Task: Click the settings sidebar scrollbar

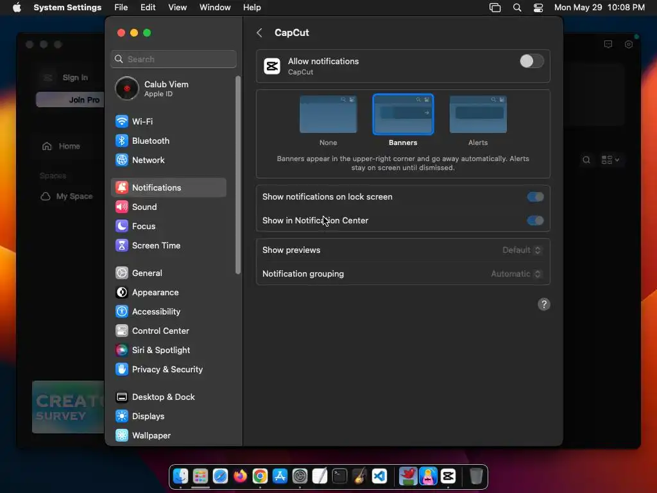Action: pyautogui.click(x=238, y=175)
